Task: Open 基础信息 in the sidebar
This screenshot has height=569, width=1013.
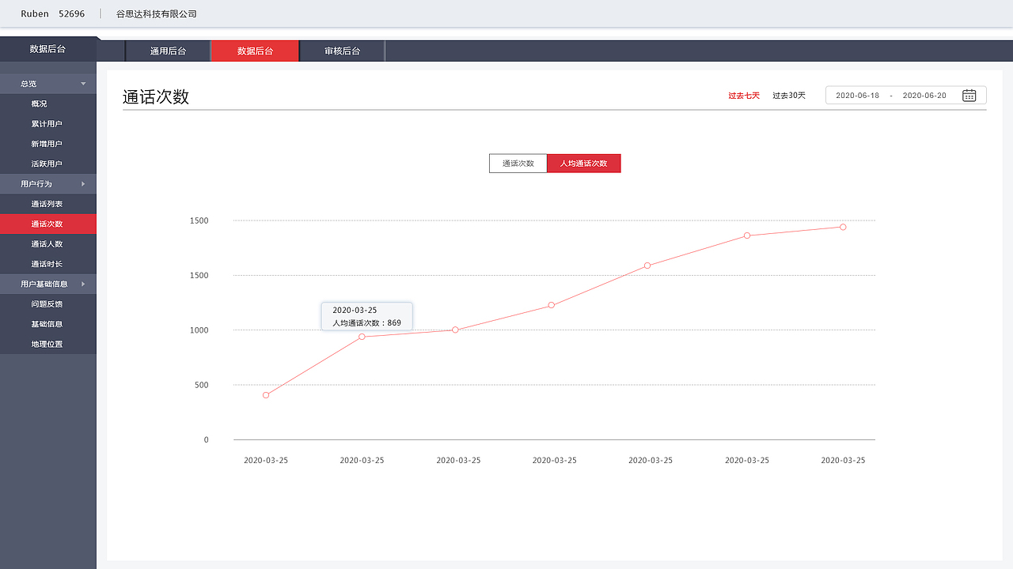Action: [47, 324]
